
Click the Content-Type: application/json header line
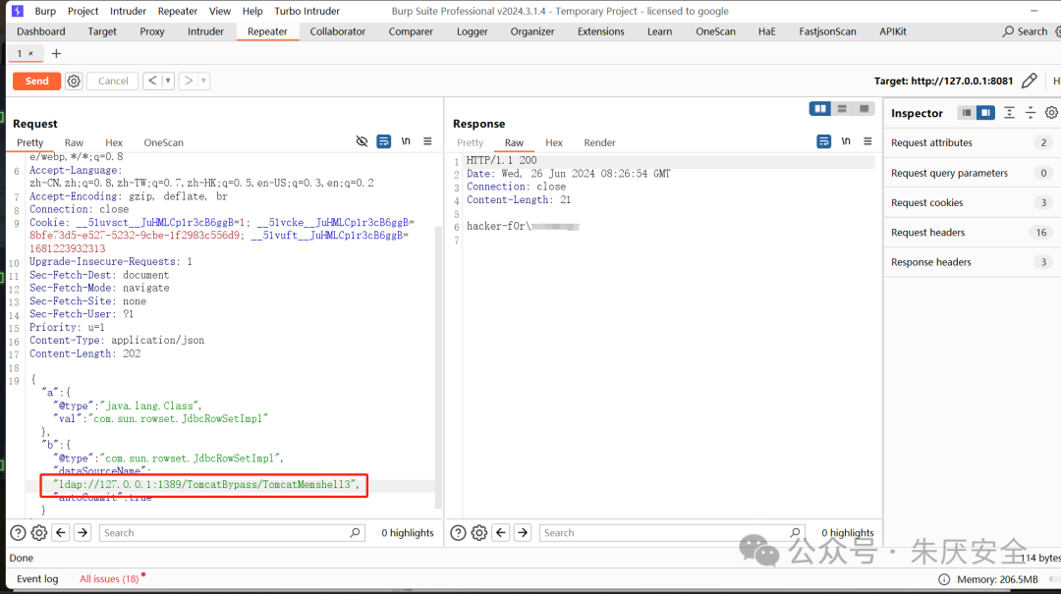click(116, 341)
